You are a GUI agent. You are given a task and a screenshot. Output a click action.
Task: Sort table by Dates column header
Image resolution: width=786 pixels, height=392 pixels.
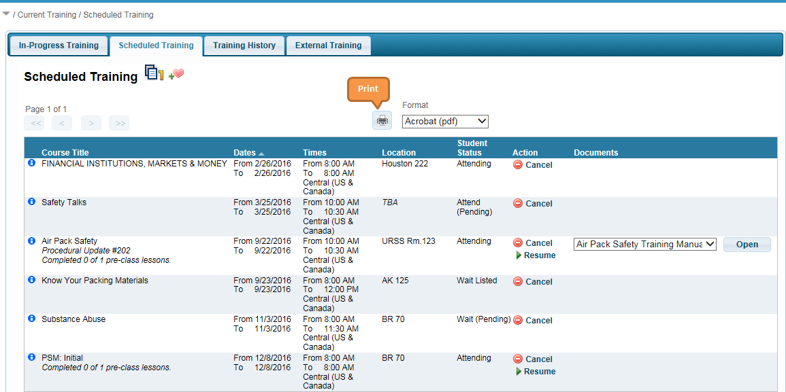245,153
